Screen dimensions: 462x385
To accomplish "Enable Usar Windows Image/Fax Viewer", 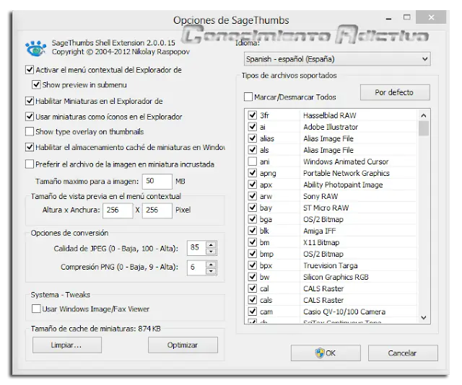I will (36, 309).
